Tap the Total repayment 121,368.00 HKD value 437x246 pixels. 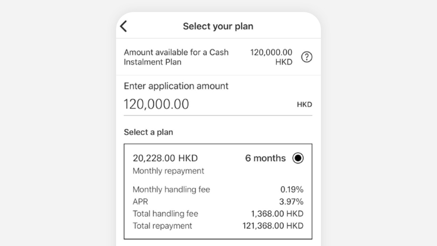[273, 226]
